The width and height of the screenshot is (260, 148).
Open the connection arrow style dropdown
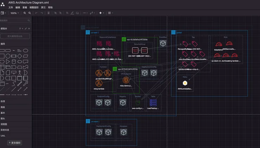[x=85, y=13]
